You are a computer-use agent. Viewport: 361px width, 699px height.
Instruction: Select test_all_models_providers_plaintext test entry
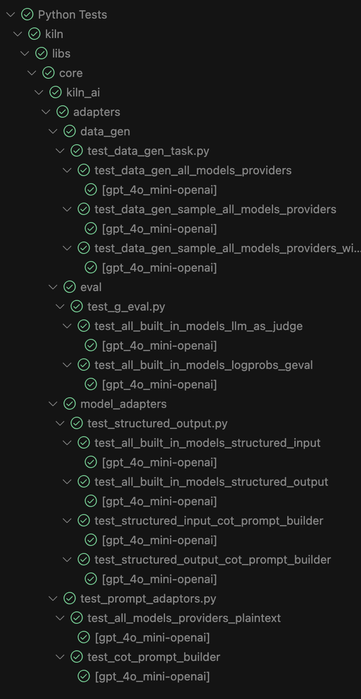(184, 618)
